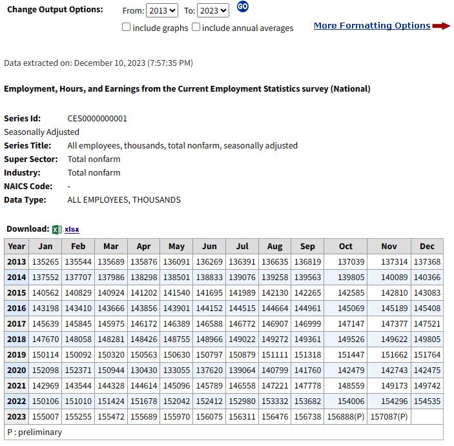
Task: Click the Mar column header
Action: click(x=111, y=247)
